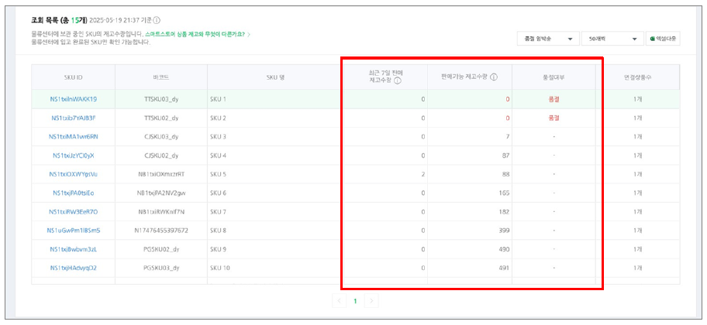
Task: Click SKU ID NS1txjH4dvyqD2
Action: click(x=73, y=268)
